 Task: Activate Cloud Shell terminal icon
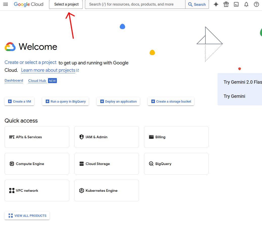[x=236, y=4]
